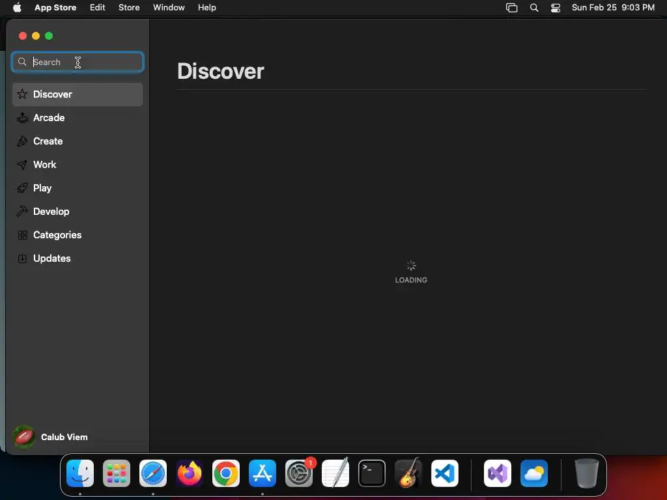Screen dimensions: 667x500
Task: Select the Play rocket icon
Action: [x=22, y=188]
